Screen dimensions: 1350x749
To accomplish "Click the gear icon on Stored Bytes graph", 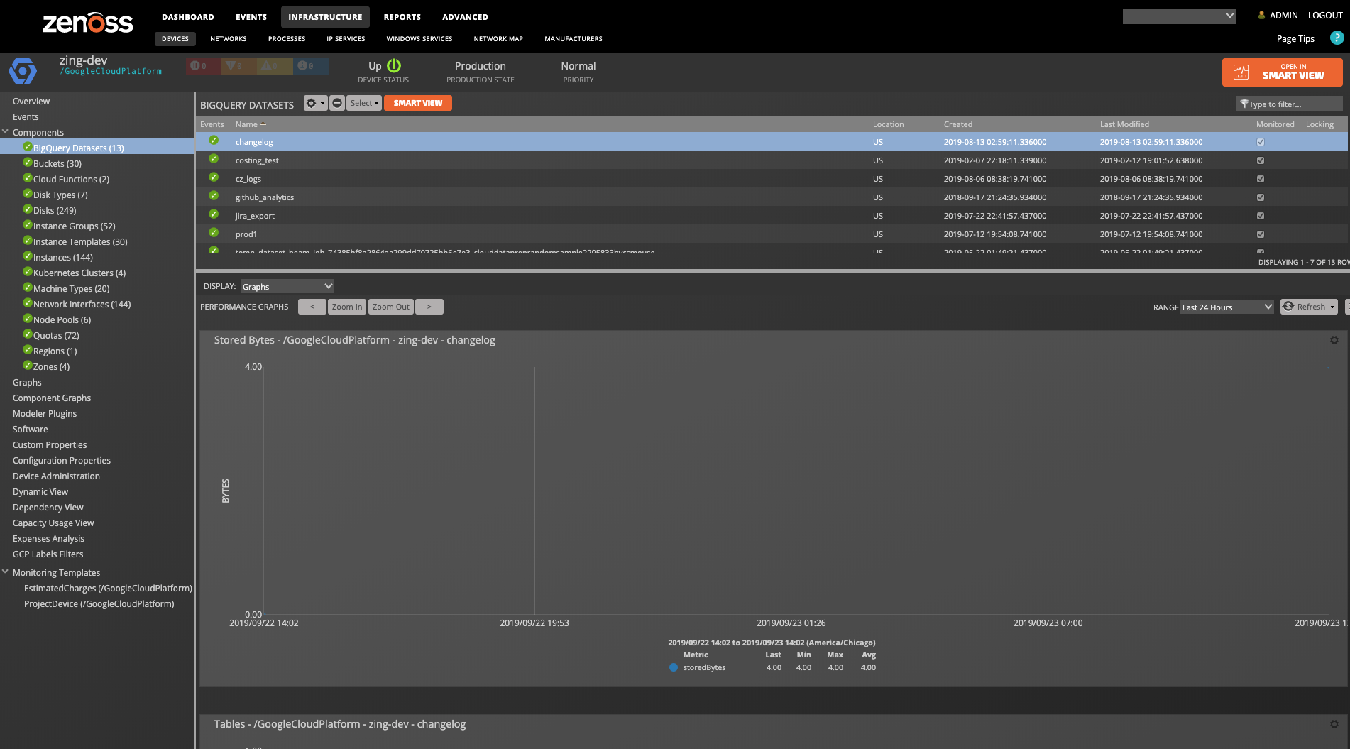I will click(x=1334, y=340).
